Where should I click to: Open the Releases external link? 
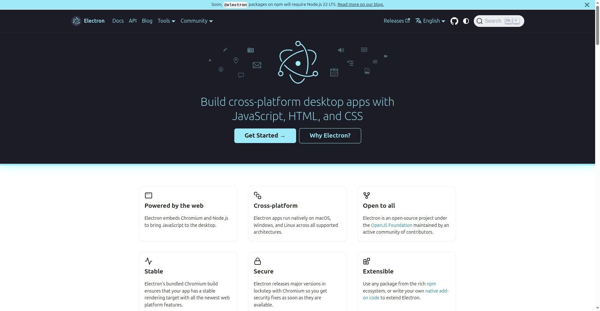tap(397, 21)
